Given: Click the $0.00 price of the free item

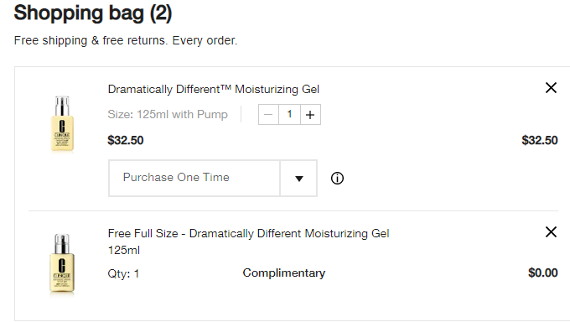Looking at the screenshot, I should pyautogui.click(x=542, y=273).
